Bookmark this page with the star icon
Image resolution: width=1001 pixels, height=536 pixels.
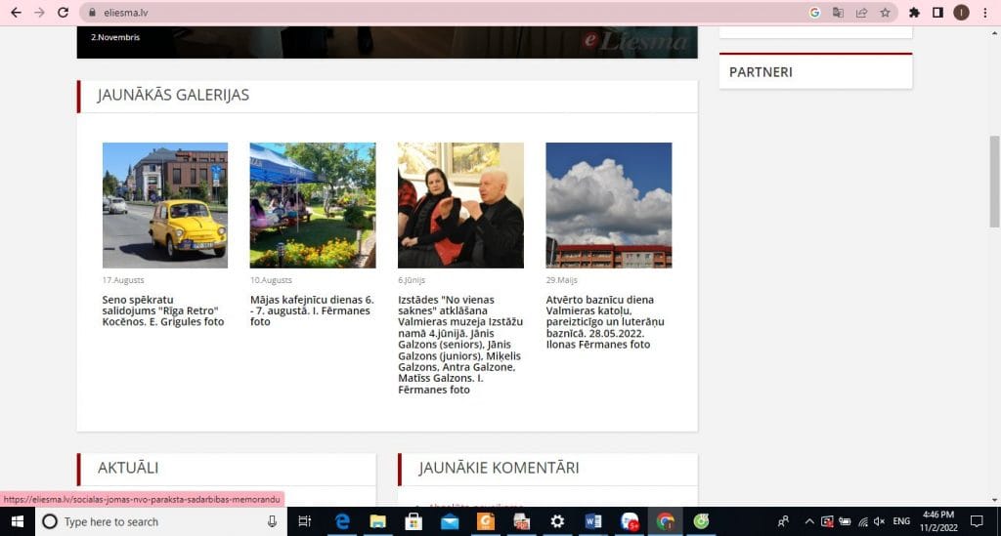(x=885, y=13)
